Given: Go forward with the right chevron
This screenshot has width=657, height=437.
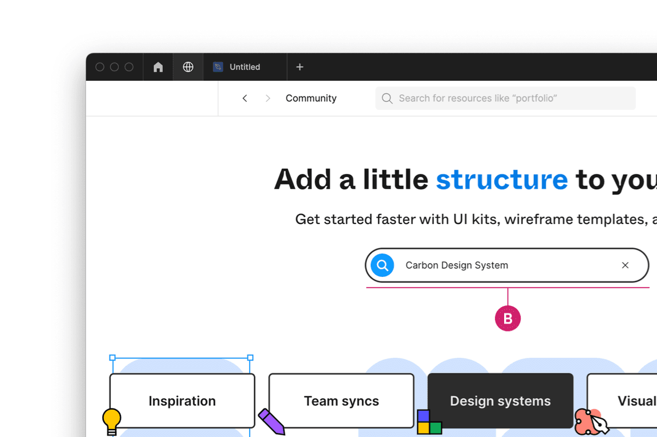Looking at the screenshot, I should click(267, 99).
